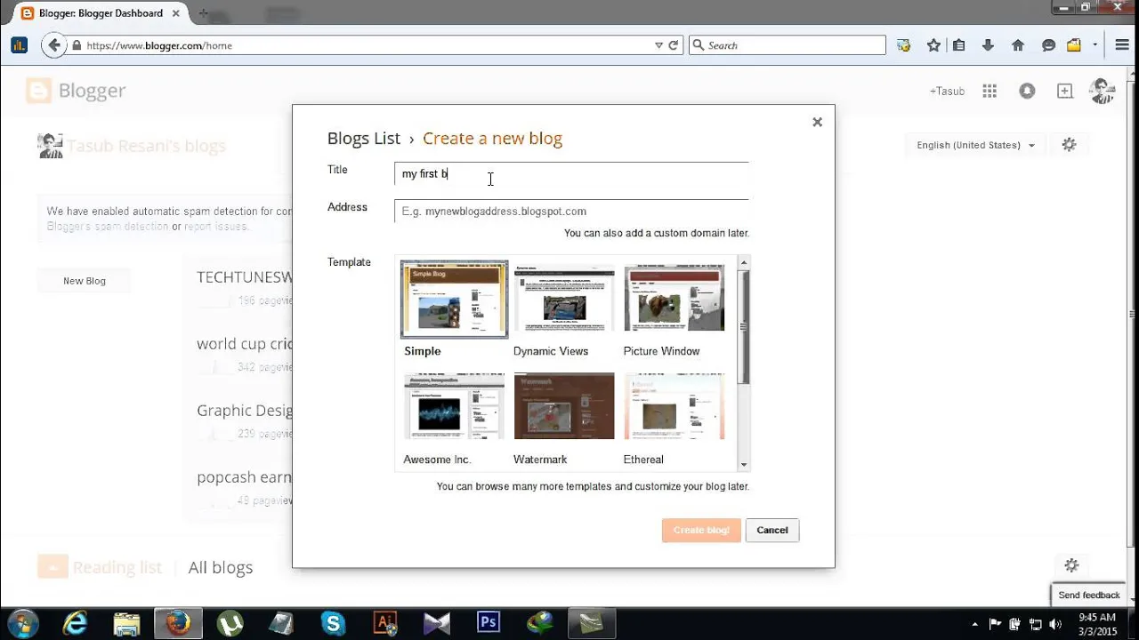Click the blue icon left of the back arrow
Screen dimensions: 1139x640
(x=19, y=45)
